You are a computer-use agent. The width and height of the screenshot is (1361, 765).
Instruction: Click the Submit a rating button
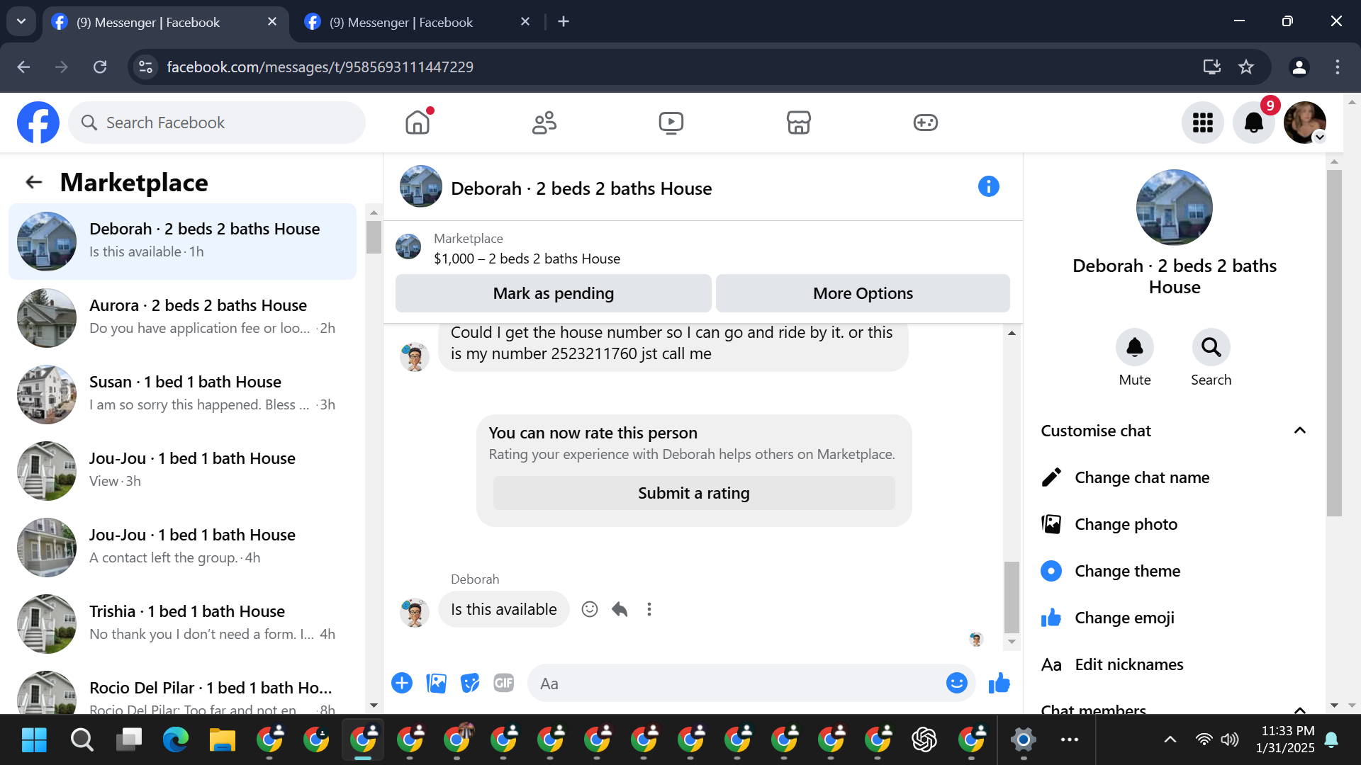(x=694, y=493)
